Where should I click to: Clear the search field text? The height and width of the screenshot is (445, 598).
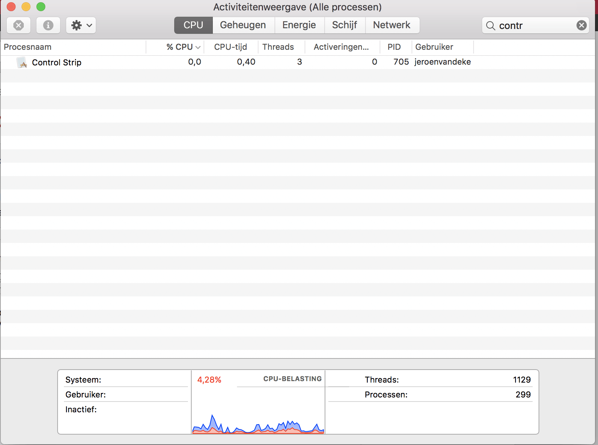click(582, 25)
